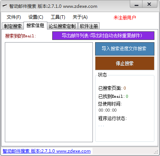Open the 设置(C) menu
The image size is (160, 156).
[x=36, y=17]
